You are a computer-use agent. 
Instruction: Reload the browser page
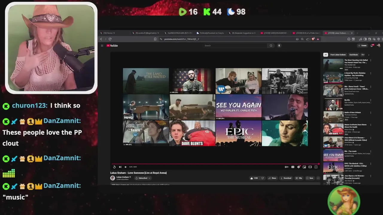click(110, 39)
